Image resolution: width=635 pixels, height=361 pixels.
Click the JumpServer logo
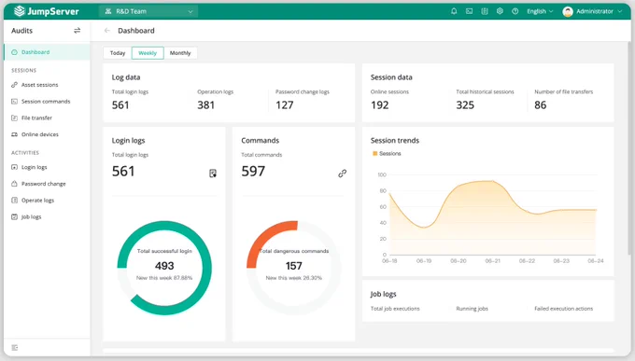tap(46, 11)
